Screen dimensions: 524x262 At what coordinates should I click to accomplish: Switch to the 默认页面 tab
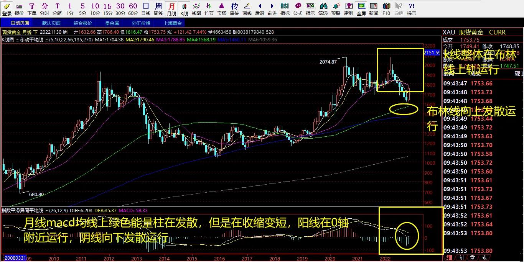click(x=51, y=23)
